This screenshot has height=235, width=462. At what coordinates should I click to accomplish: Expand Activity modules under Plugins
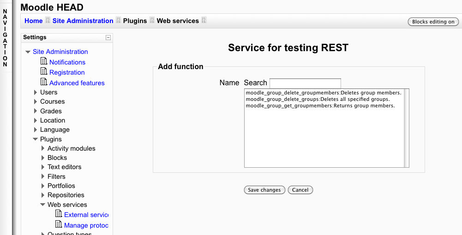pyautogui.click(x=43, y=149)
